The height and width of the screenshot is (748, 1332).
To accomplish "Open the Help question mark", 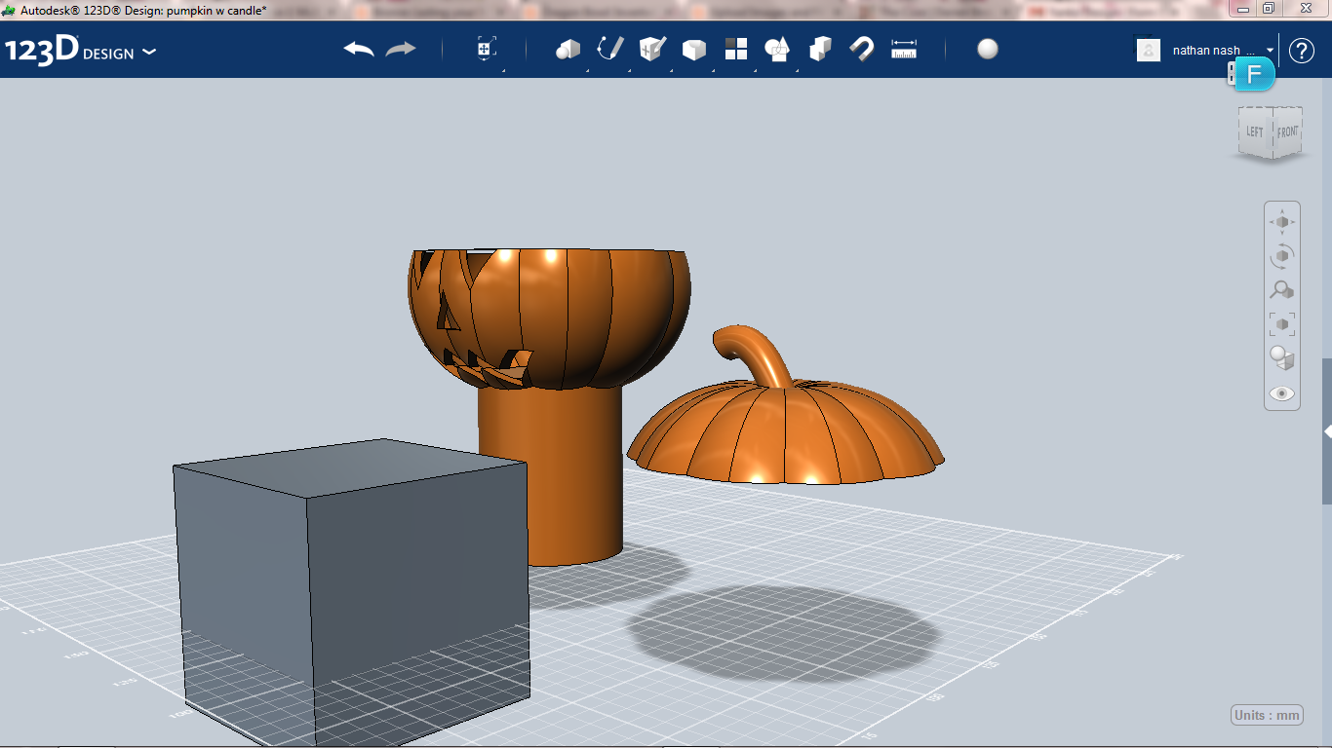I will (x=1302, y=51).
